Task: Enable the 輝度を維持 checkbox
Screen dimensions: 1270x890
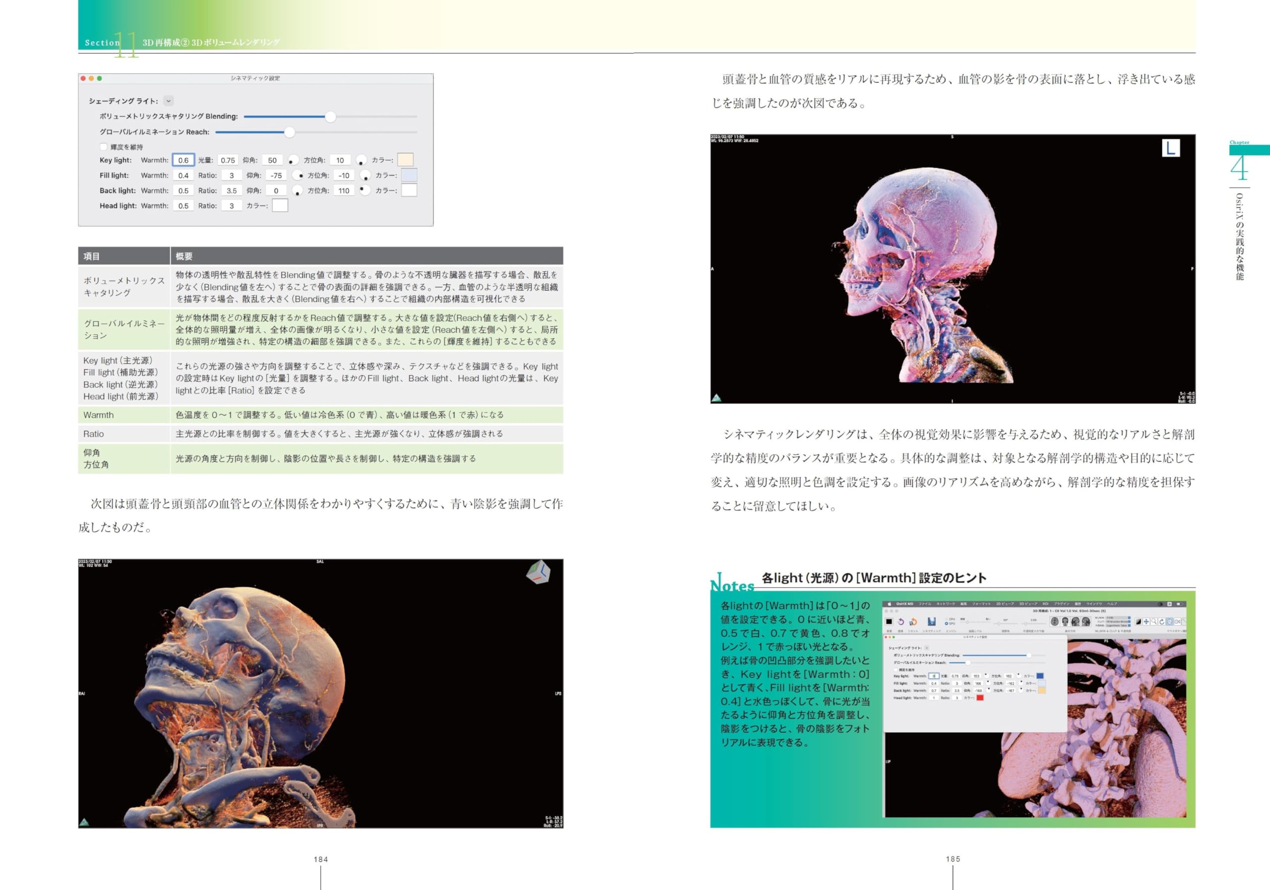Action: (104, 146)
